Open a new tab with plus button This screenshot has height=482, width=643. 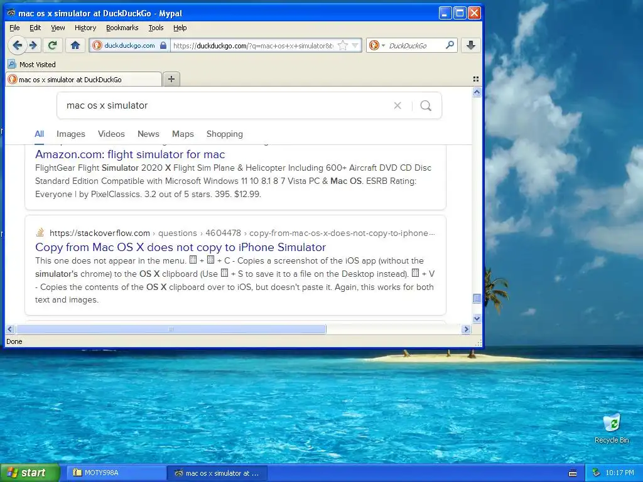171,79
